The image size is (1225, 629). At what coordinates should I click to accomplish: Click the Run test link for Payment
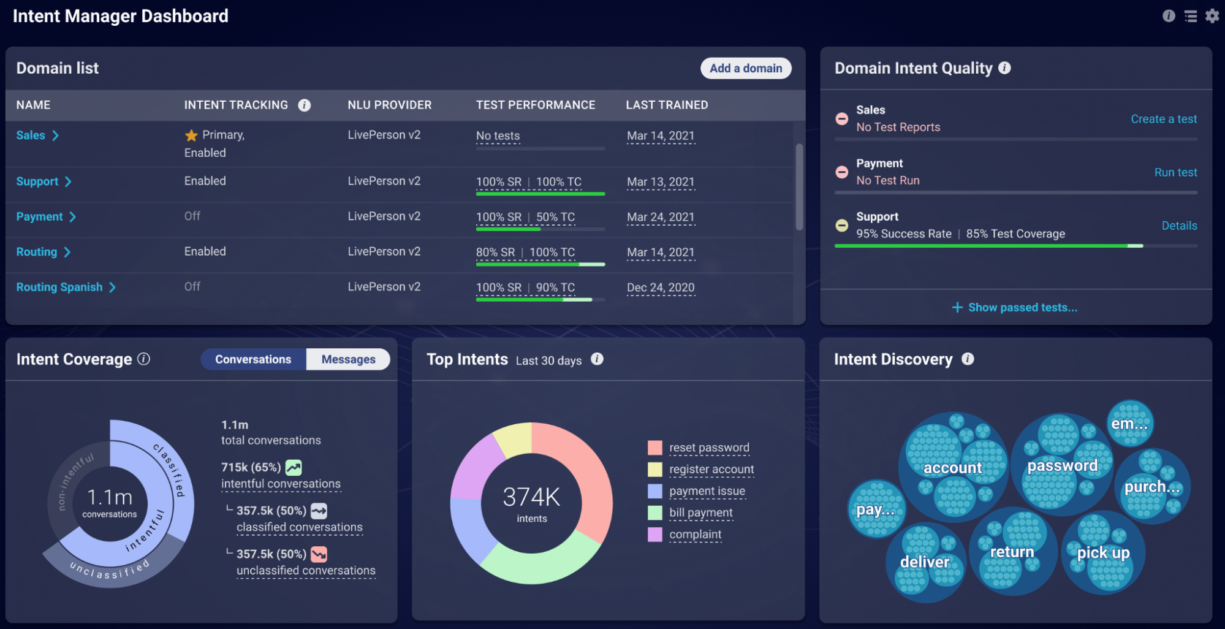(1175, 172)
